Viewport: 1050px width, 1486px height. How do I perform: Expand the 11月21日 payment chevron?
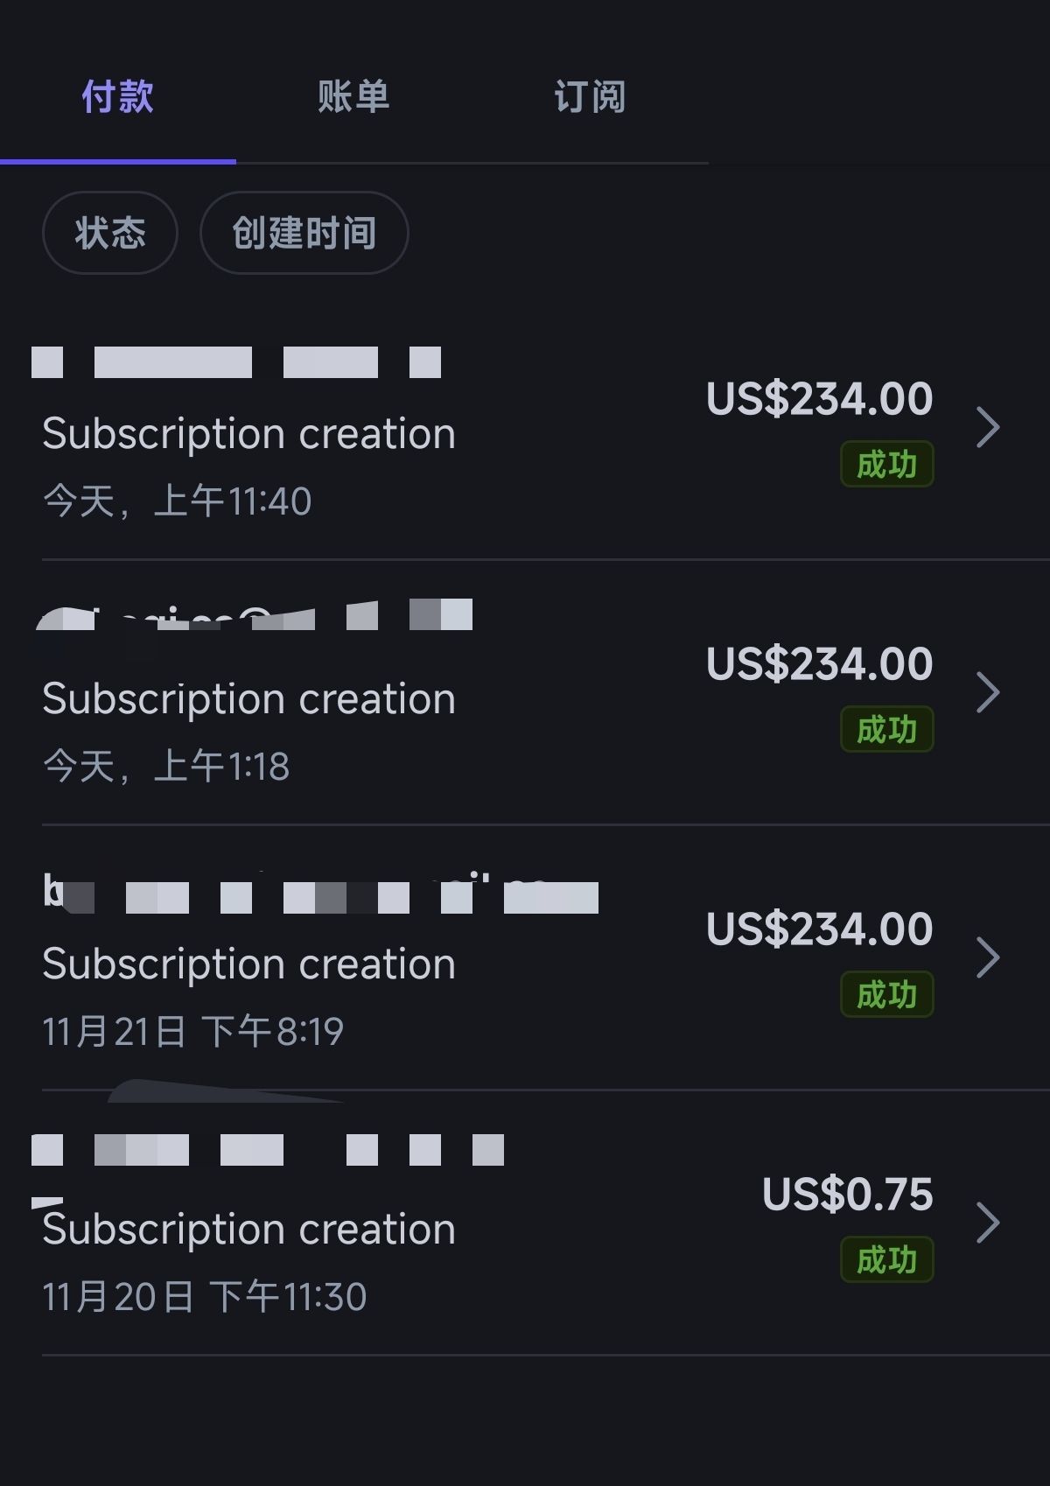pyautogui.click(x=988, y=958)
